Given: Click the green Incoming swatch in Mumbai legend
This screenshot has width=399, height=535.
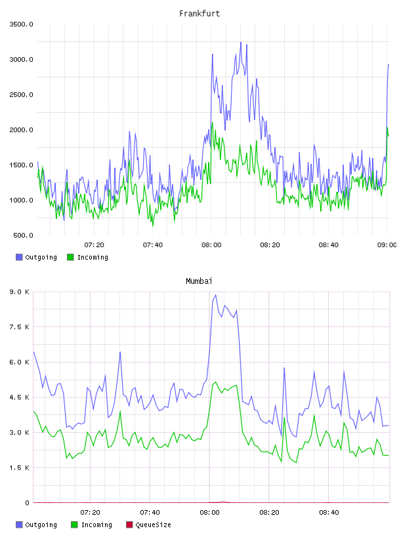Looking at the screenshot, I should click(x=74, y=525).
